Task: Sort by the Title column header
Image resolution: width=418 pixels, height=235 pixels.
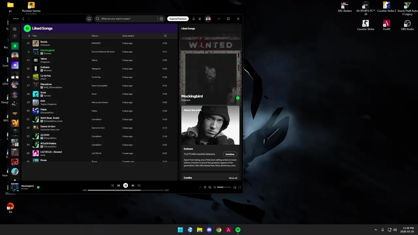Action: click(x=35, y=36)
